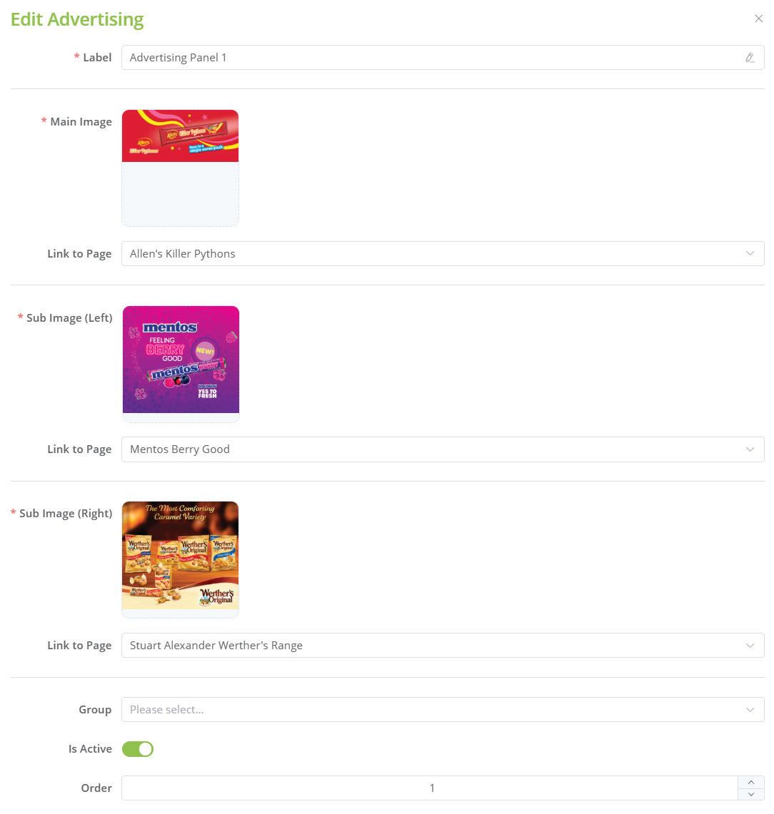774x814 pixels.
Task: Click the Link to Page chevron beside Allen's Killer Pythons
Action: click(750, 253)
